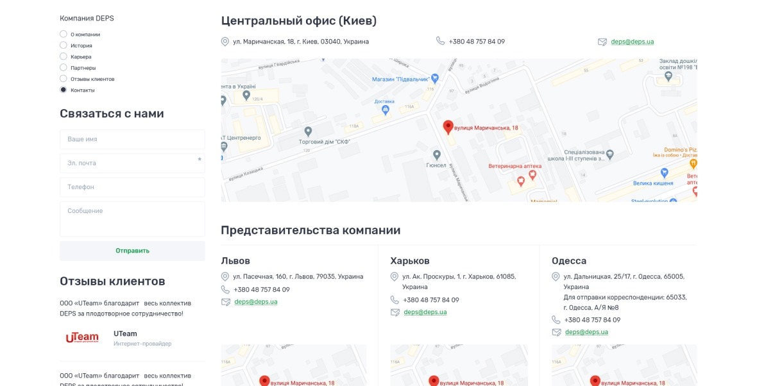Screen dimensions: 757x386
Task: Select the Карьера radio option
Action: pos(64,56)
